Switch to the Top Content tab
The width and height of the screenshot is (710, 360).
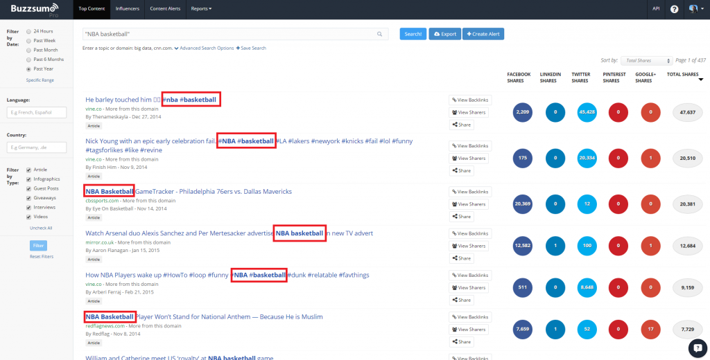tap(92, 9)
